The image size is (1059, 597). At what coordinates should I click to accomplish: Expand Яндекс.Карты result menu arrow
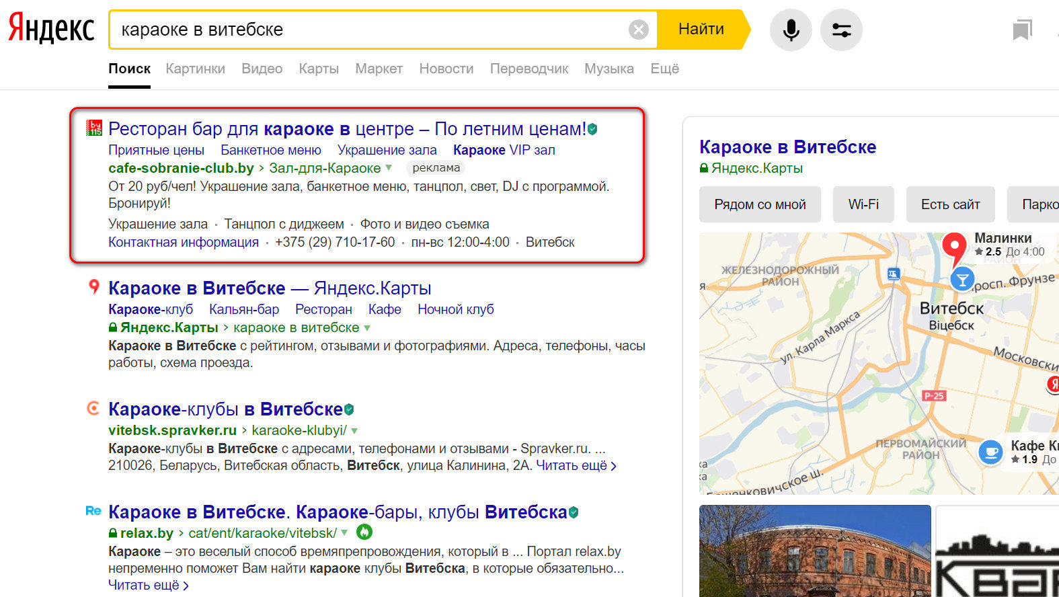[367, 328]
